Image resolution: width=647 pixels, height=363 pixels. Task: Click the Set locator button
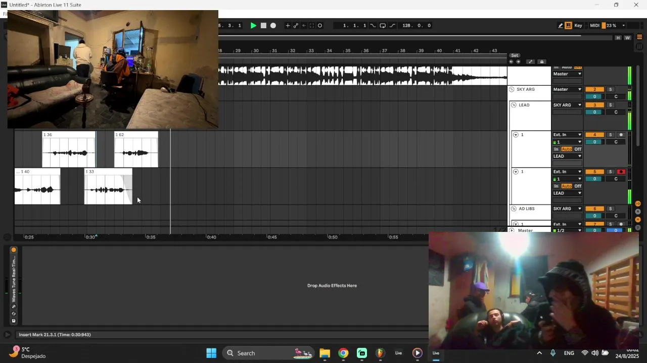click(x=515, y=55)
